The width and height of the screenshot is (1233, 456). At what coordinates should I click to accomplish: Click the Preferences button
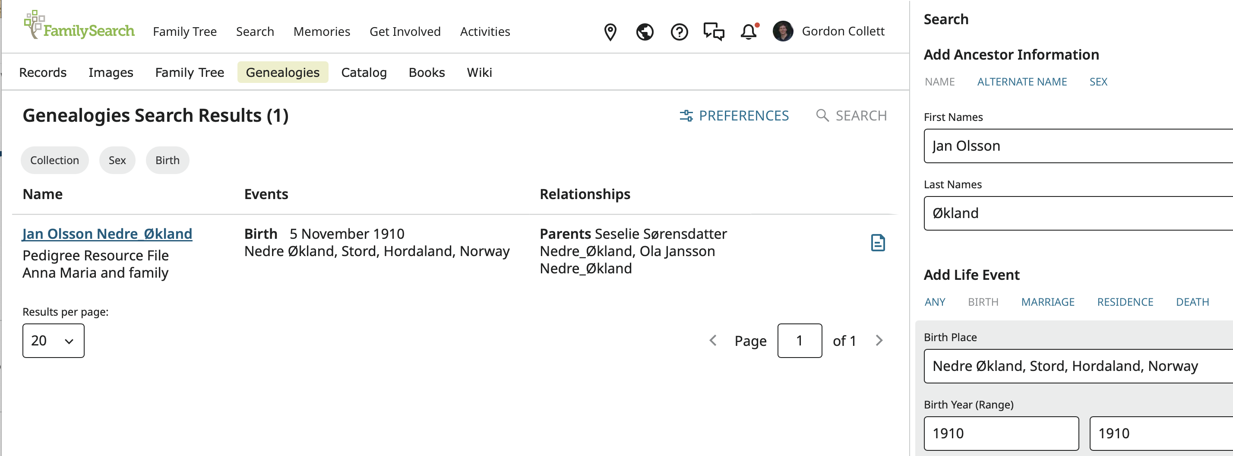pyautogui.click(x=734, y=115)
